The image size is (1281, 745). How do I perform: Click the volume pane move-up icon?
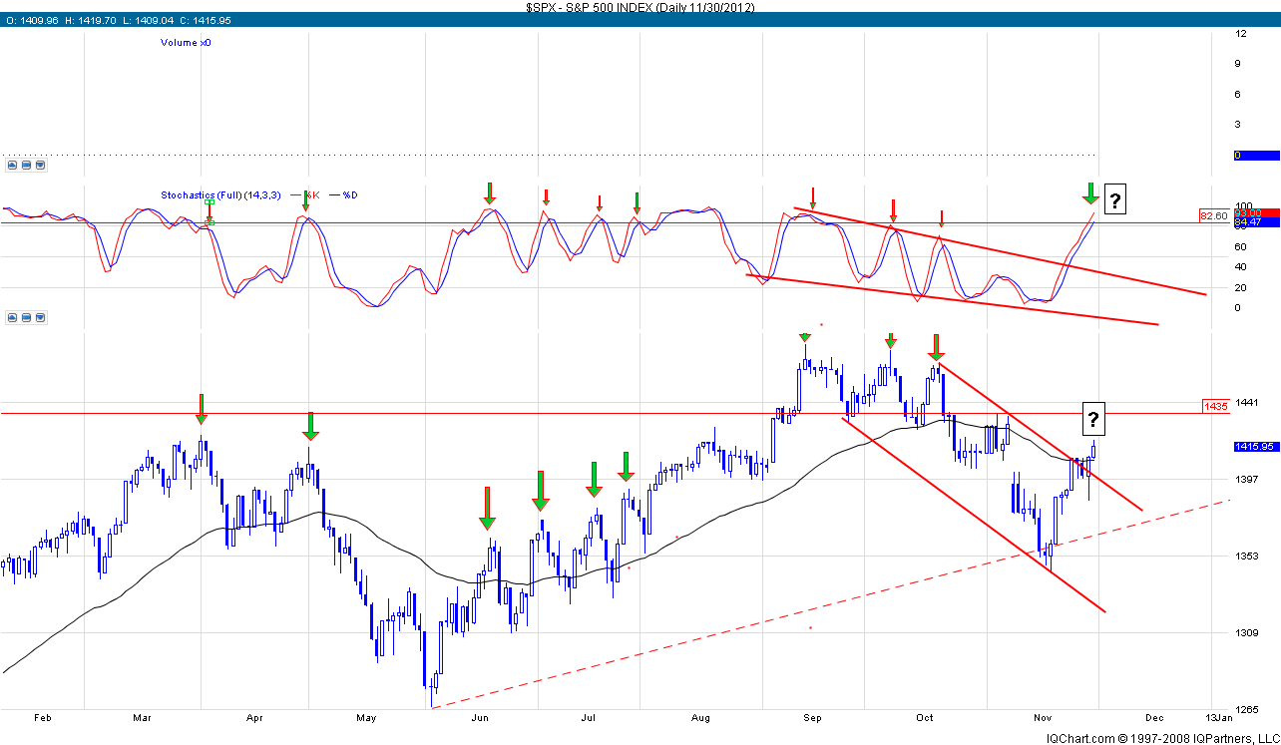pyautogui.click(x=12, y=166)
